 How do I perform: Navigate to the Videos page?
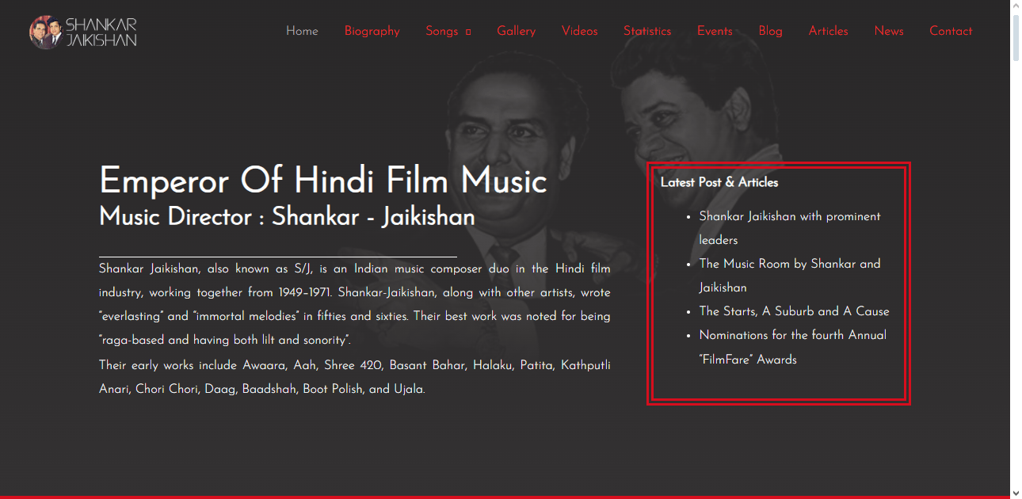(579, 31)
